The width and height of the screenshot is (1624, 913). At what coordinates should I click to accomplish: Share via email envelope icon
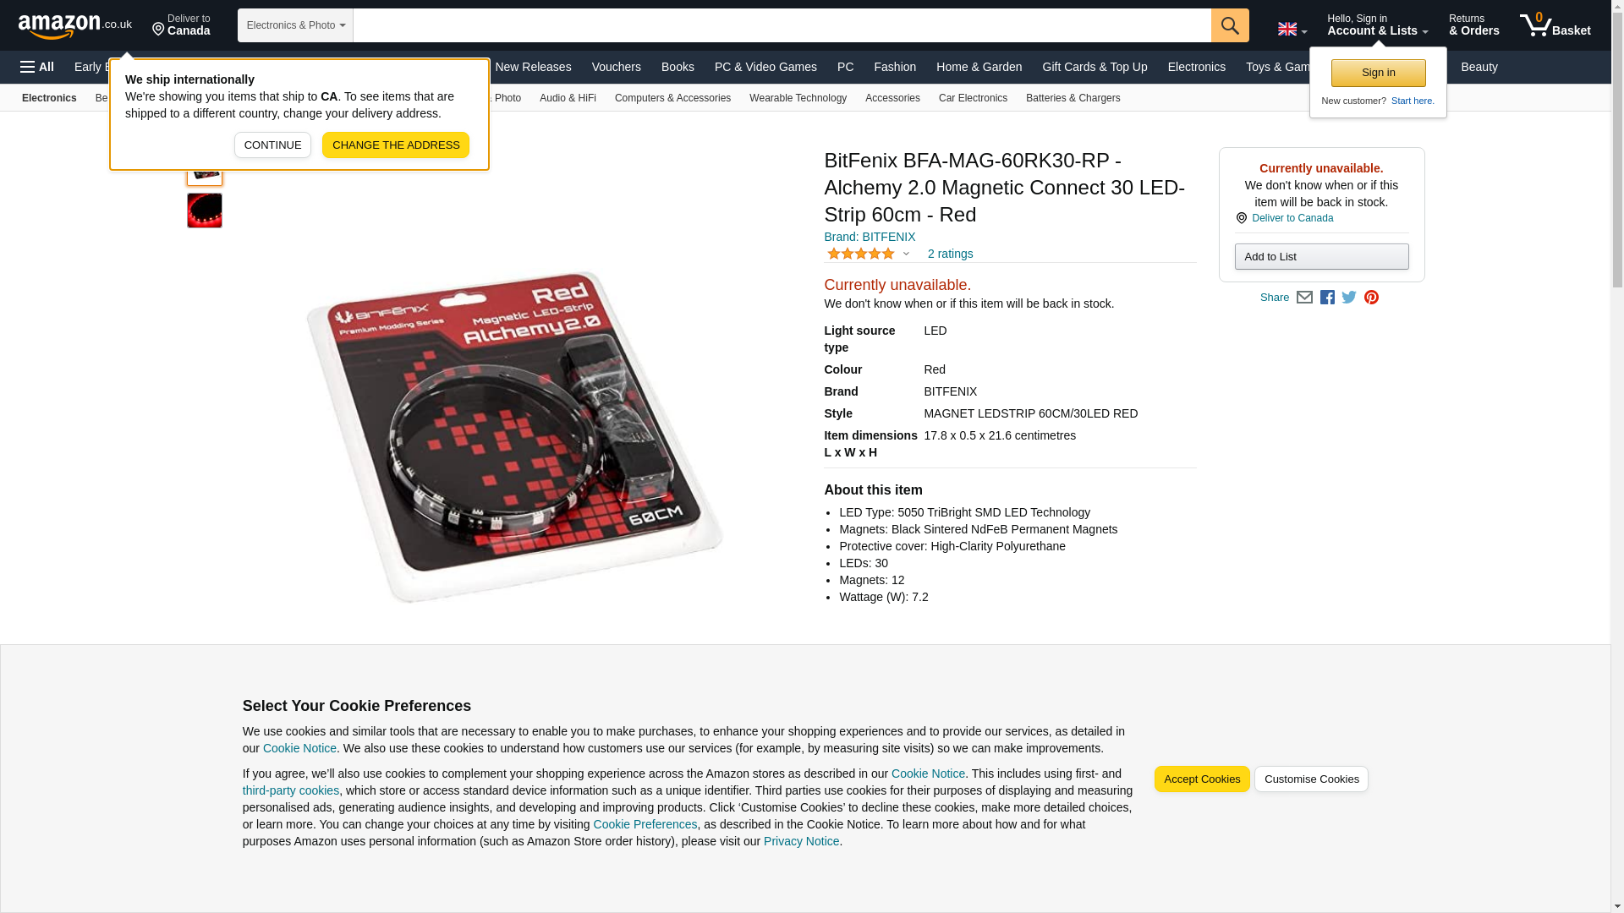pos(1304,298)
